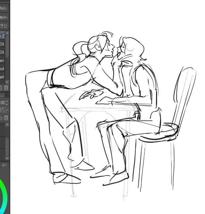
Task: Select the sub tool row ending in 'get'
Action: (2, 77)
